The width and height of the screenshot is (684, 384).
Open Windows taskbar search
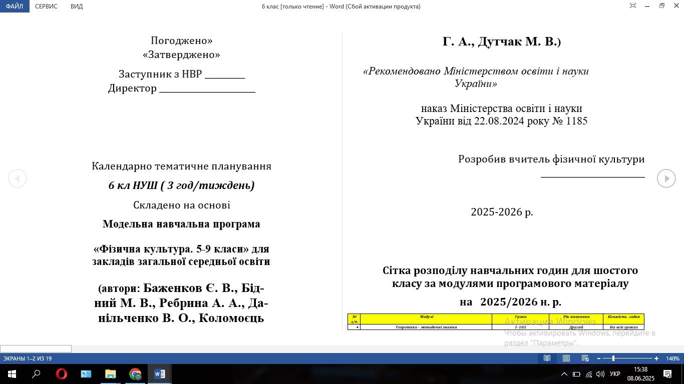pos(36,374)
